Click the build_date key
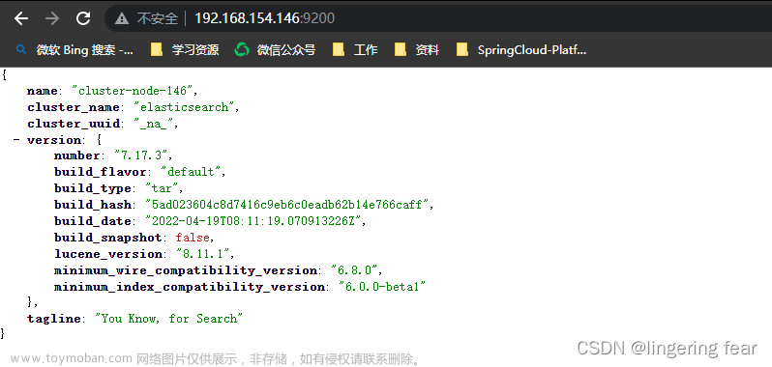772x367 pixels. point(93,221)
